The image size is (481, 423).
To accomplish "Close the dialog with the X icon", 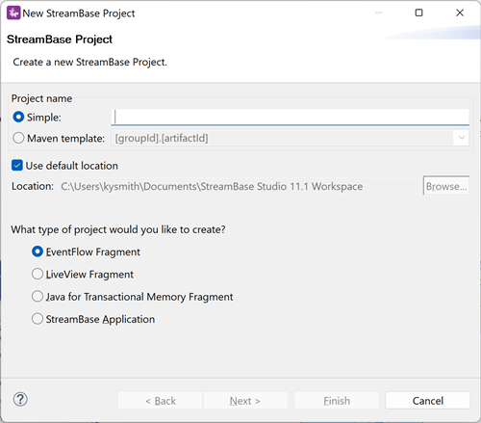I will [x=460, y=13].
